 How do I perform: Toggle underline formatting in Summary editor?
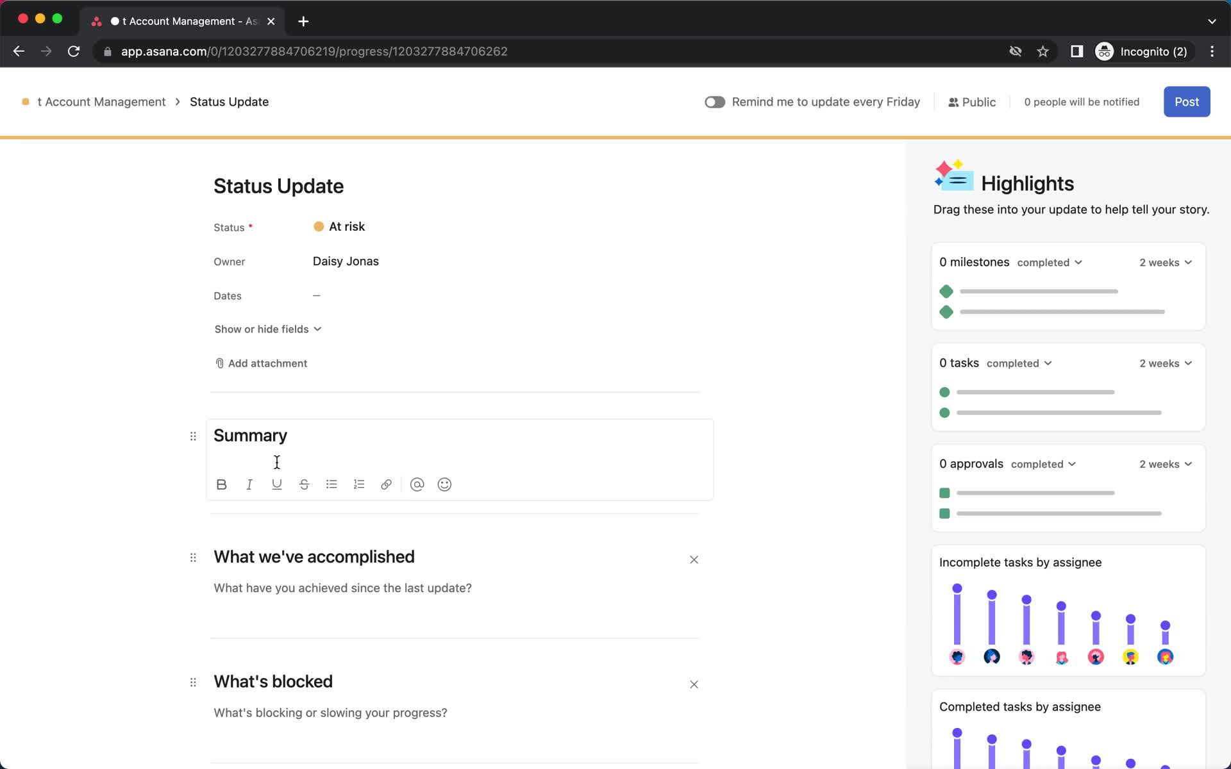276,484
